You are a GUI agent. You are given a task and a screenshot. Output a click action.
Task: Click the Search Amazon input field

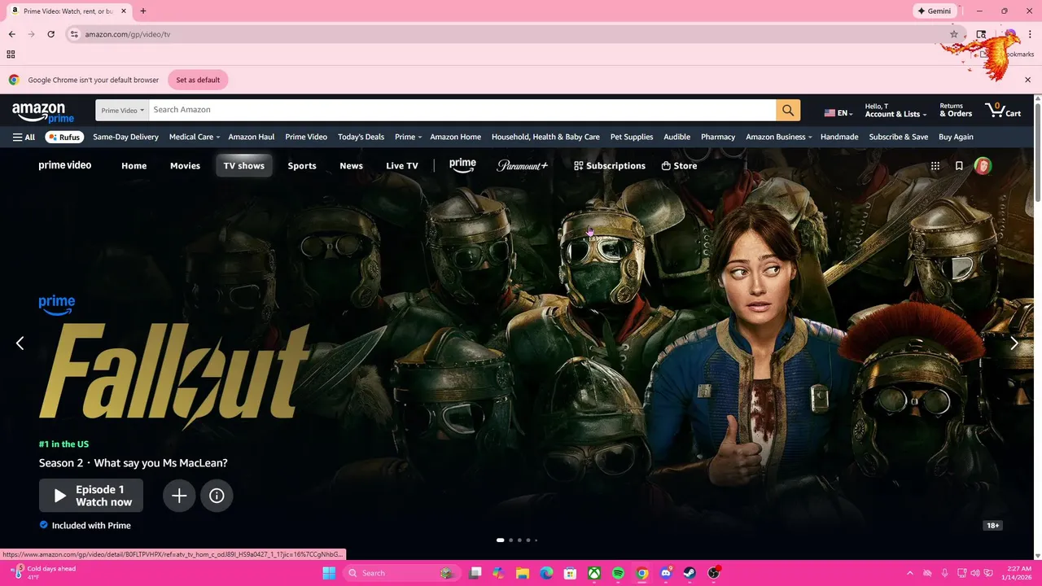tap(462, 110)
